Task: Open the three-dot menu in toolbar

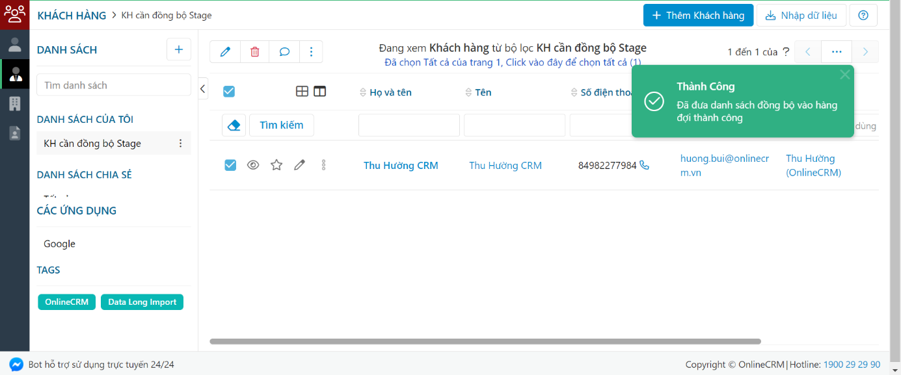Action: pyautogui.click(x=311, y=51)
